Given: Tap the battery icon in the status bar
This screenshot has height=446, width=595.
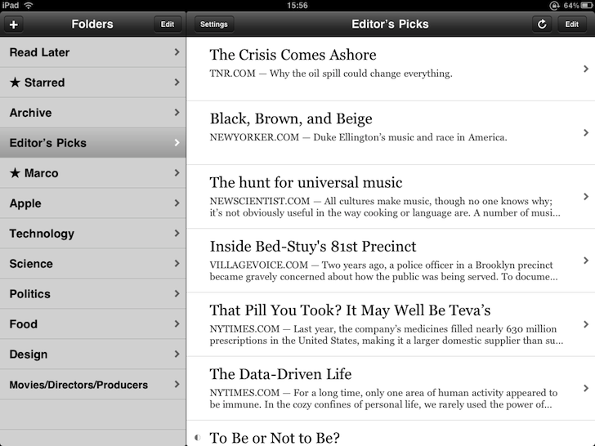Looking at the screenshot, I should point(586,5).
